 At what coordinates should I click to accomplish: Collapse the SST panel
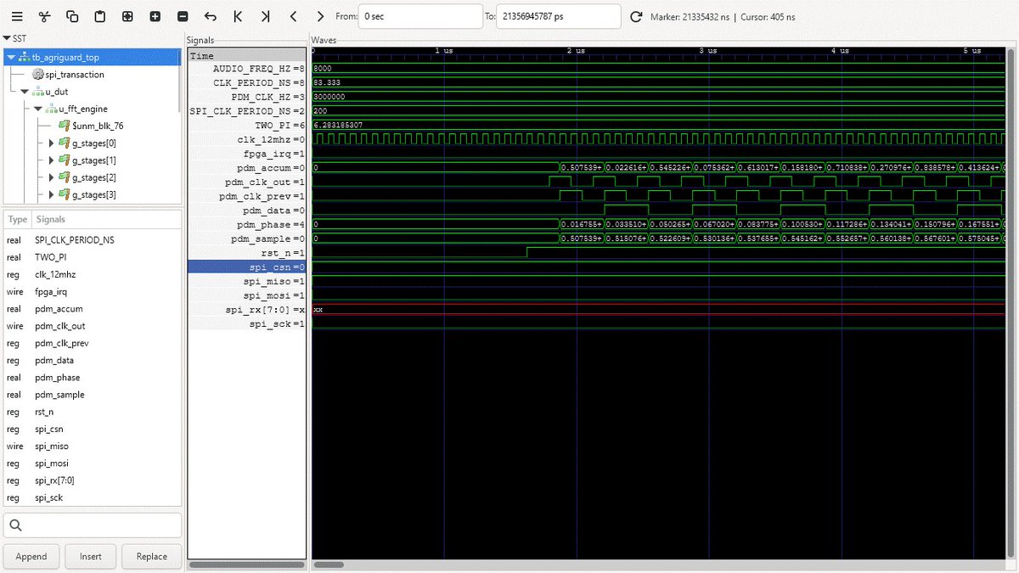tap(7, 38)
